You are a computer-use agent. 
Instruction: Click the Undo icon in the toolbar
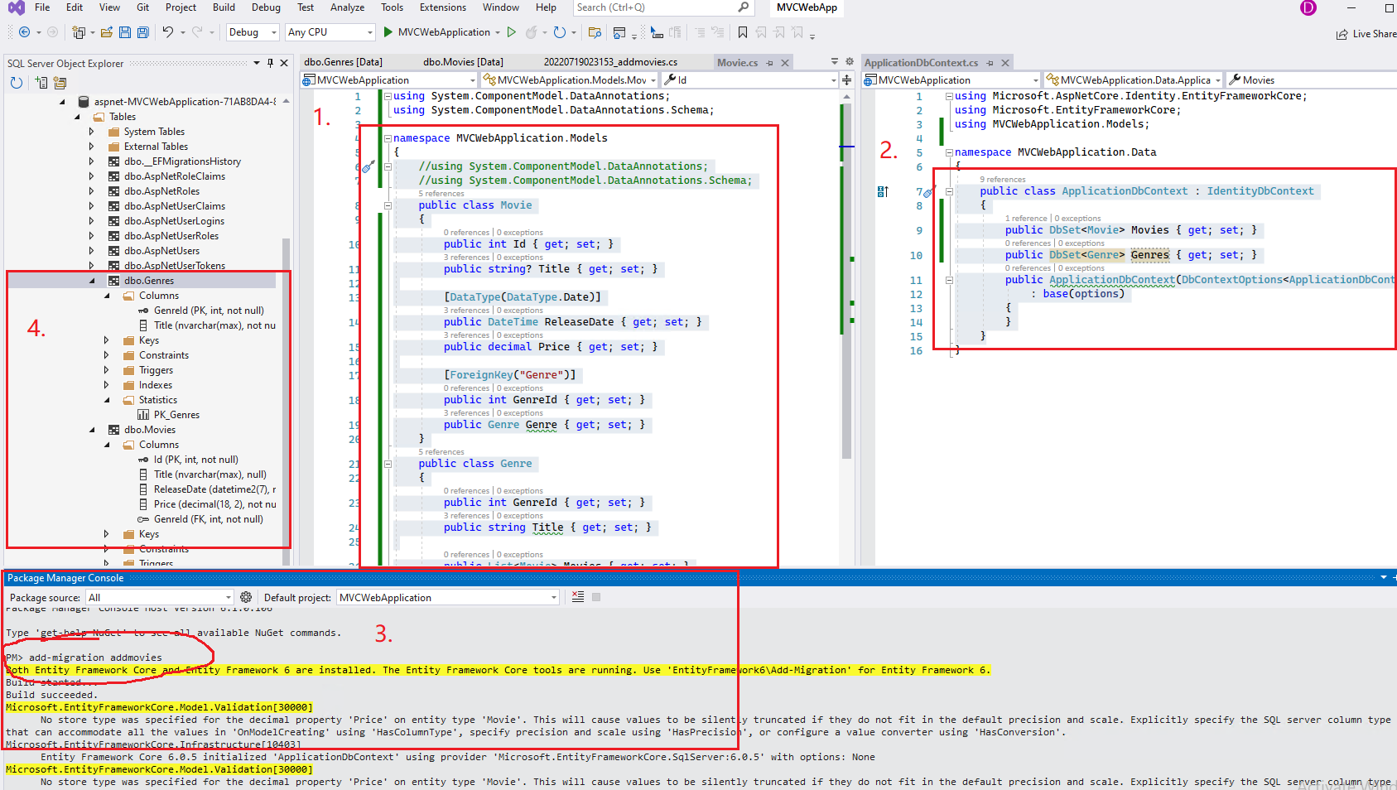click(x=168, y=32)
